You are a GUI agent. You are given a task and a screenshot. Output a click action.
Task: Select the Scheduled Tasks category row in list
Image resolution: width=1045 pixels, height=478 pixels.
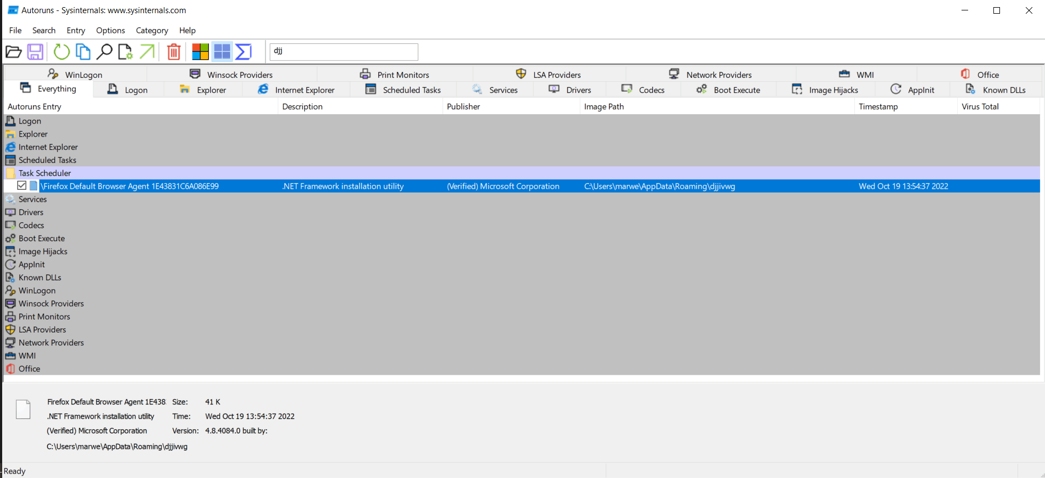click(522, 160)
